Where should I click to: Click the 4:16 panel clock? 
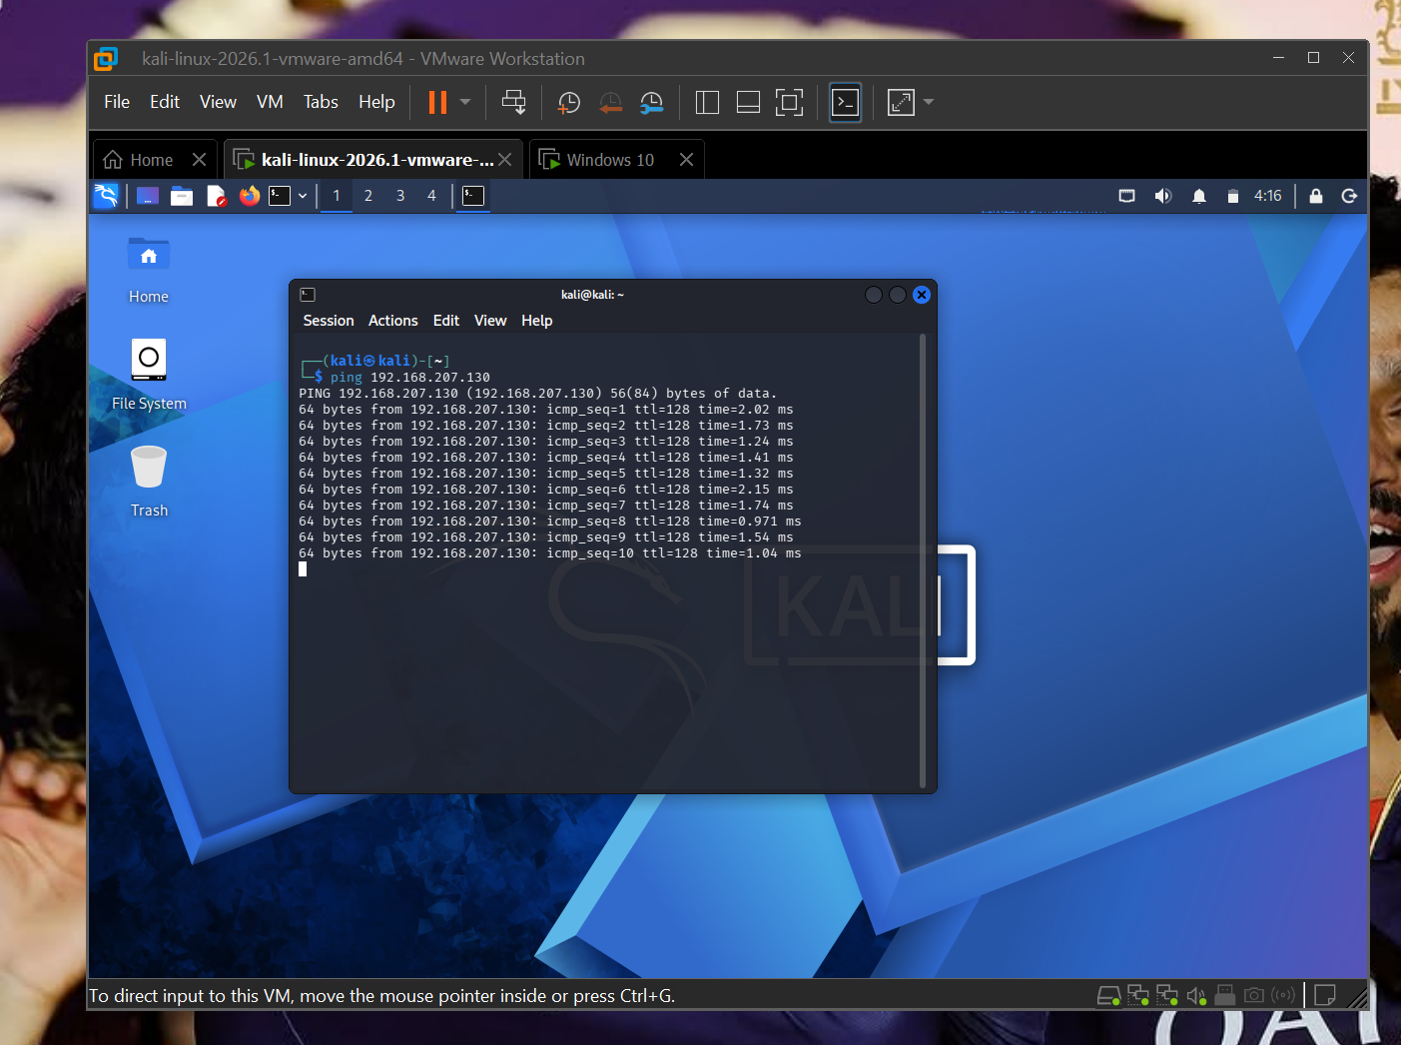click(x=1268, y=196)
